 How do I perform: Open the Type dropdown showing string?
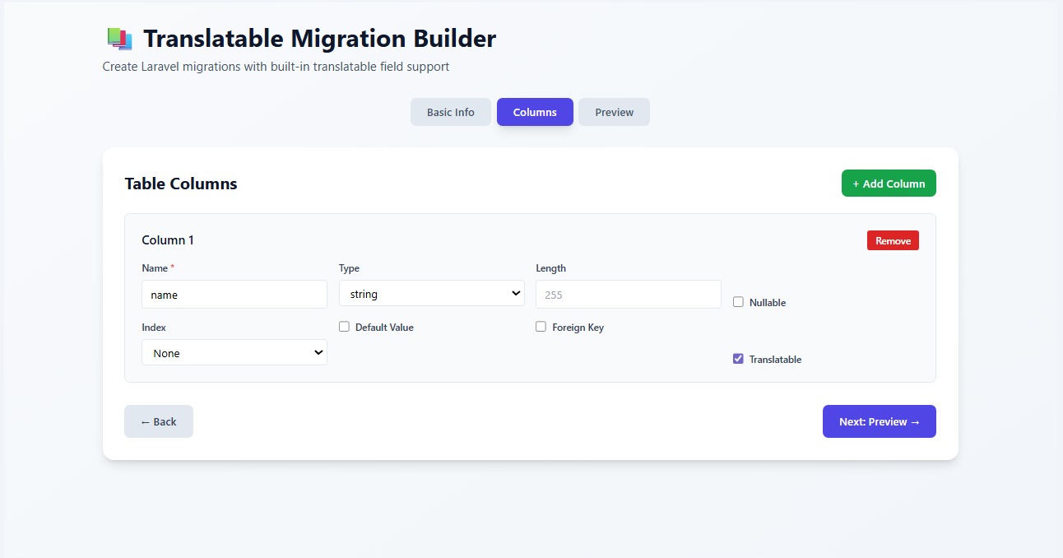(x=432, y=293)
